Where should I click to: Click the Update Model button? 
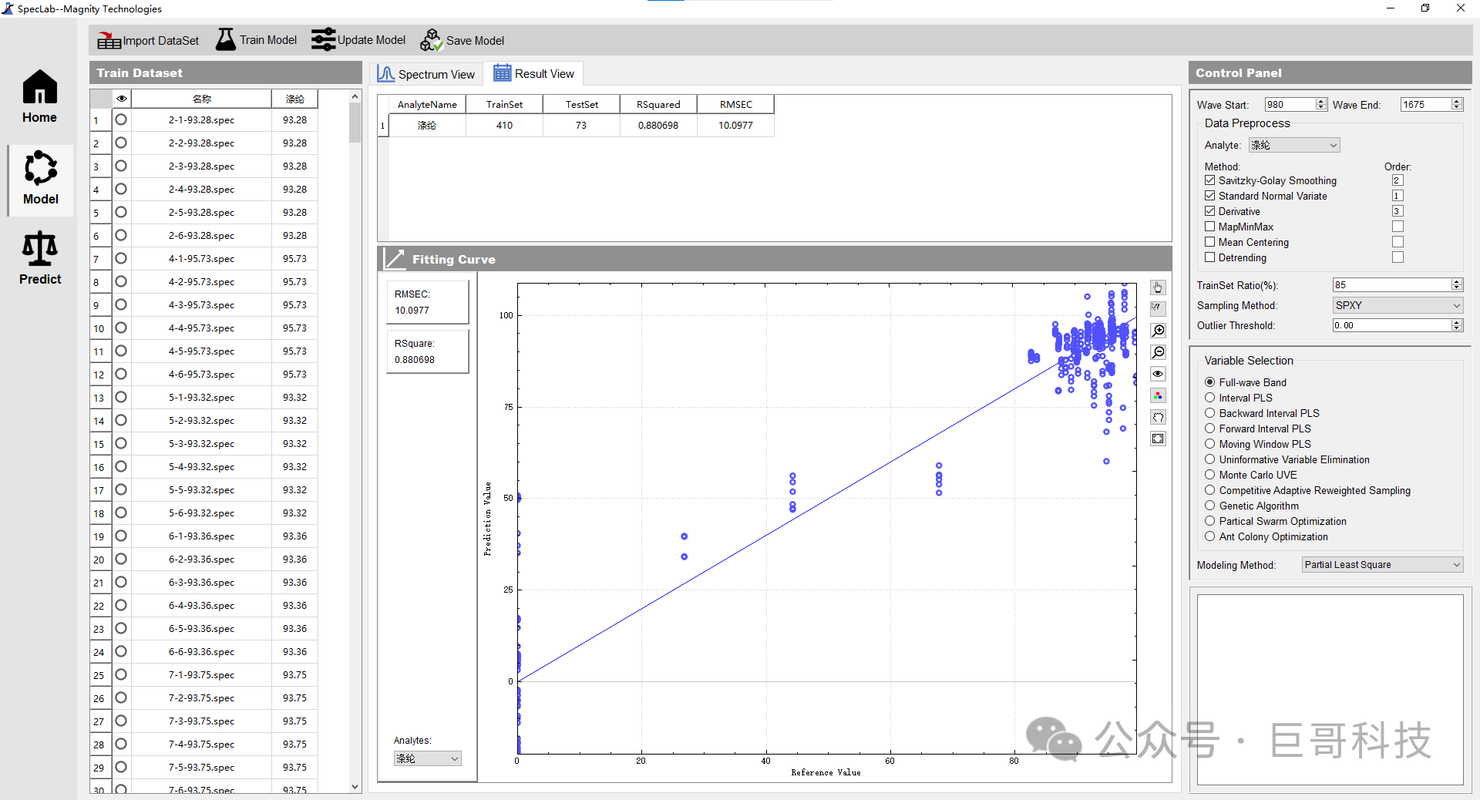click(x=358, y=40)
